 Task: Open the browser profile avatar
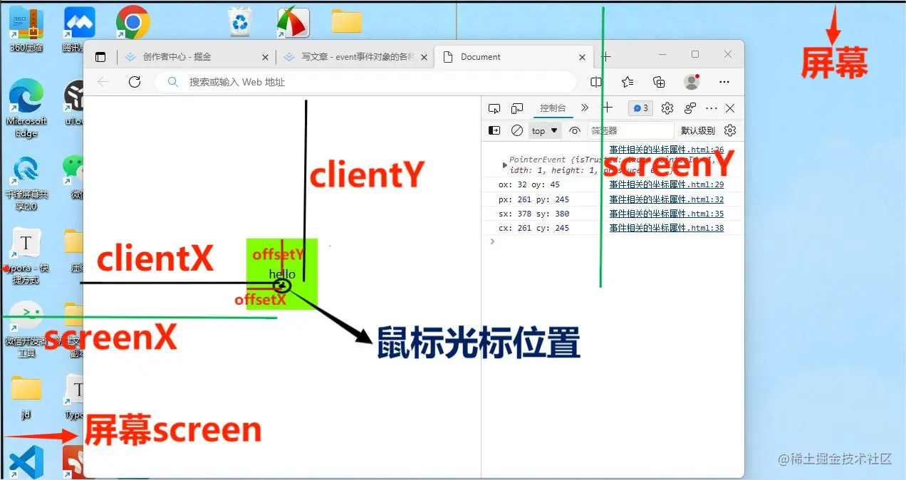coord(691,81)
